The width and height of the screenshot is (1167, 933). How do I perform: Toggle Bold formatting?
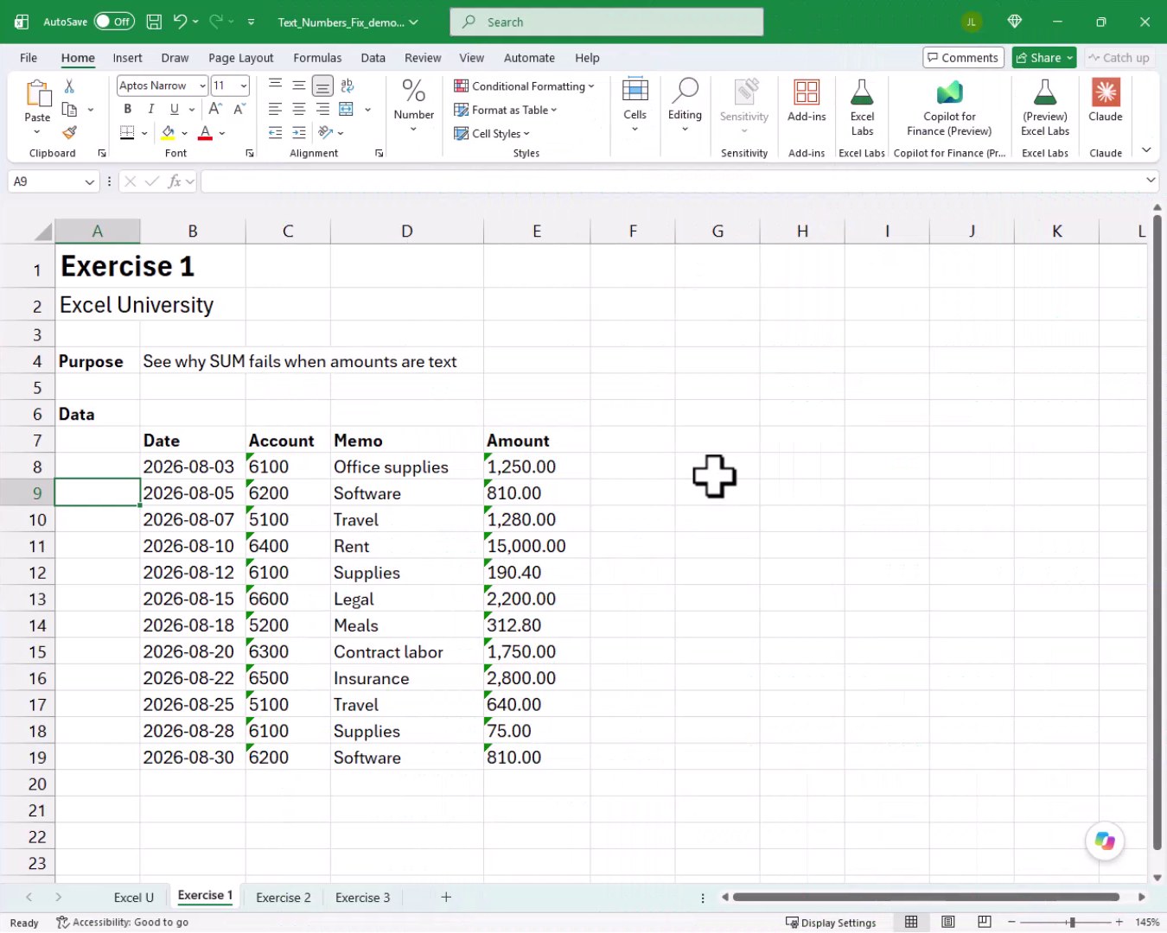[128, 109]
